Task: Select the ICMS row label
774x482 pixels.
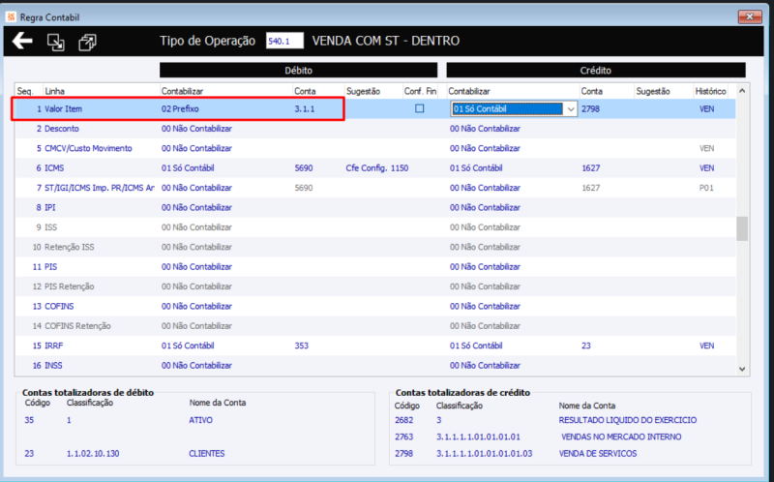Action: coord(54,168)
